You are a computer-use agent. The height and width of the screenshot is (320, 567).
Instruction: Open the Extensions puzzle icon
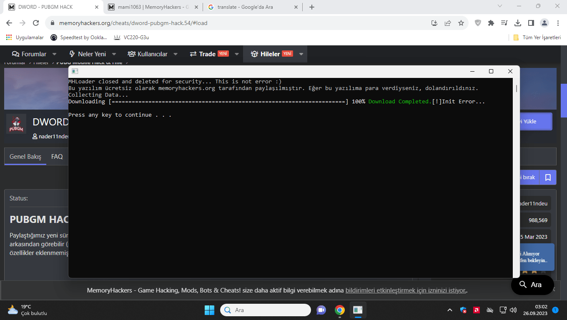click(491, 23)
